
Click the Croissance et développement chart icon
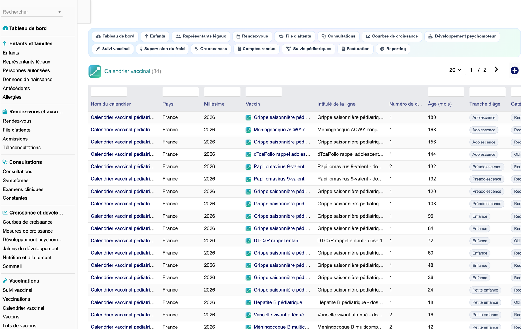click(5, 212)
